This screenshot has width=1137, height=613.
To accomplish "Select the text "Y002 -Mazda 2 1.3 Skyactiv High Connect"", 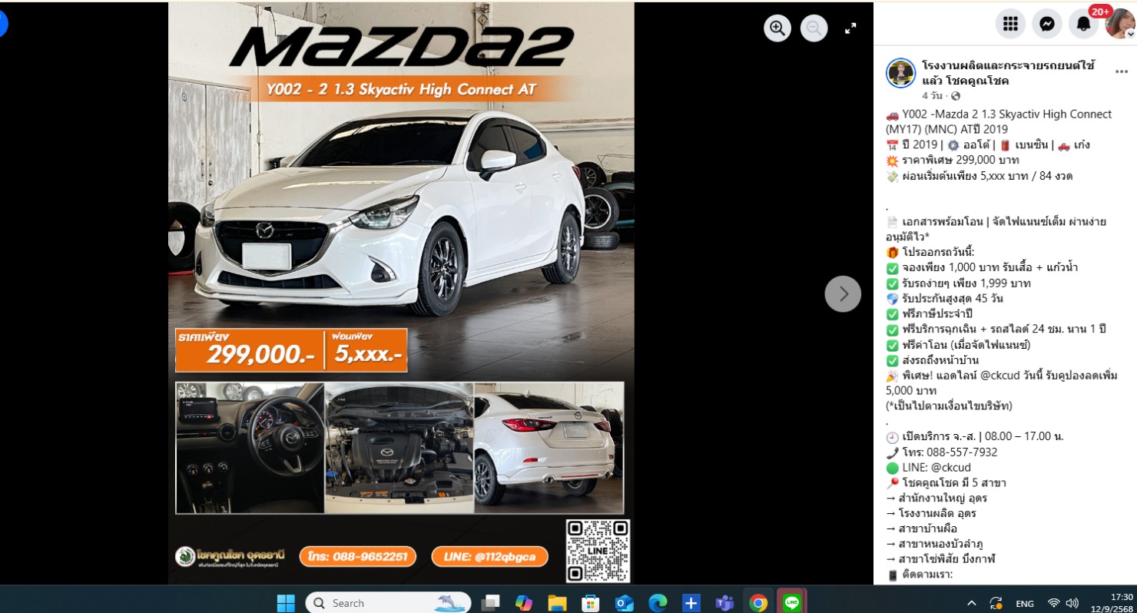I will click(x=1007, y=114).
